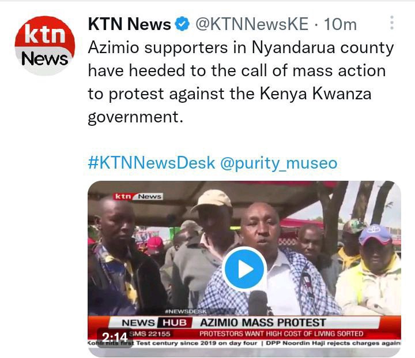Open the KTN News profile picture
The width and height of the screenshot is (415, 358).
click(x=45, y=46)
